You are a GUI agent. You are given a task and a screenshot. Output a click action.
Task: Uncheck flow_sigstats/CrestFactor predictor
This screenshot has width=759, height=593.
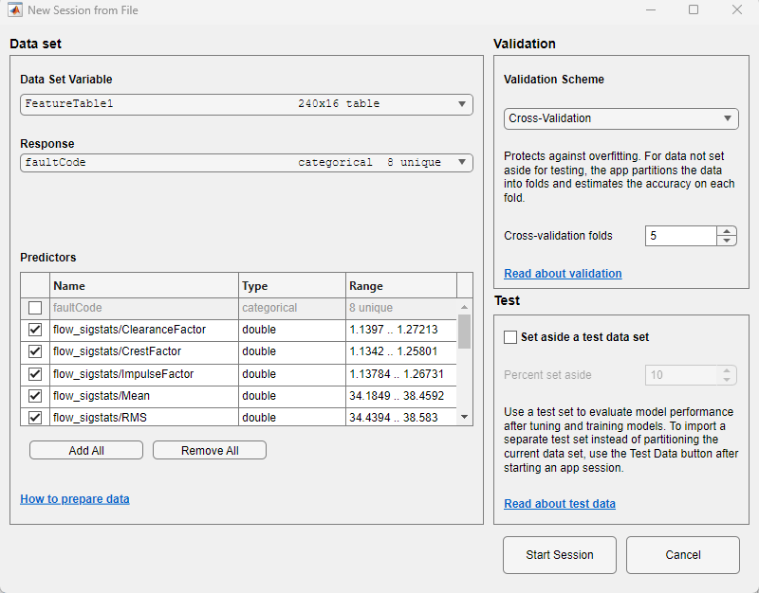pyautogui.click(x=35, y=351)
